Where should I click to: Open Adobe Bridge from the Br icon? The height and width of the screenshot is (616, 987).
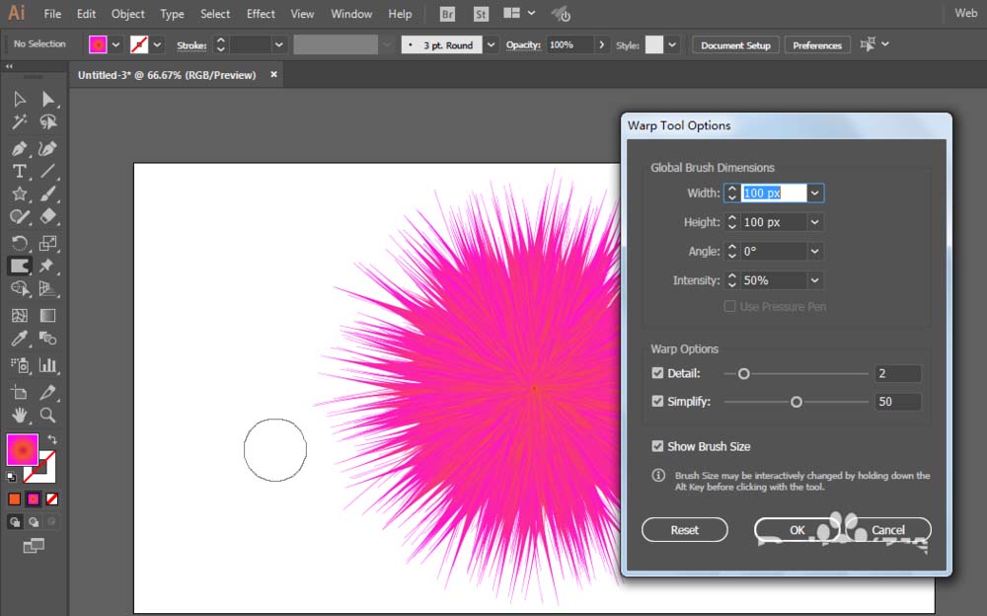point(447,14)
